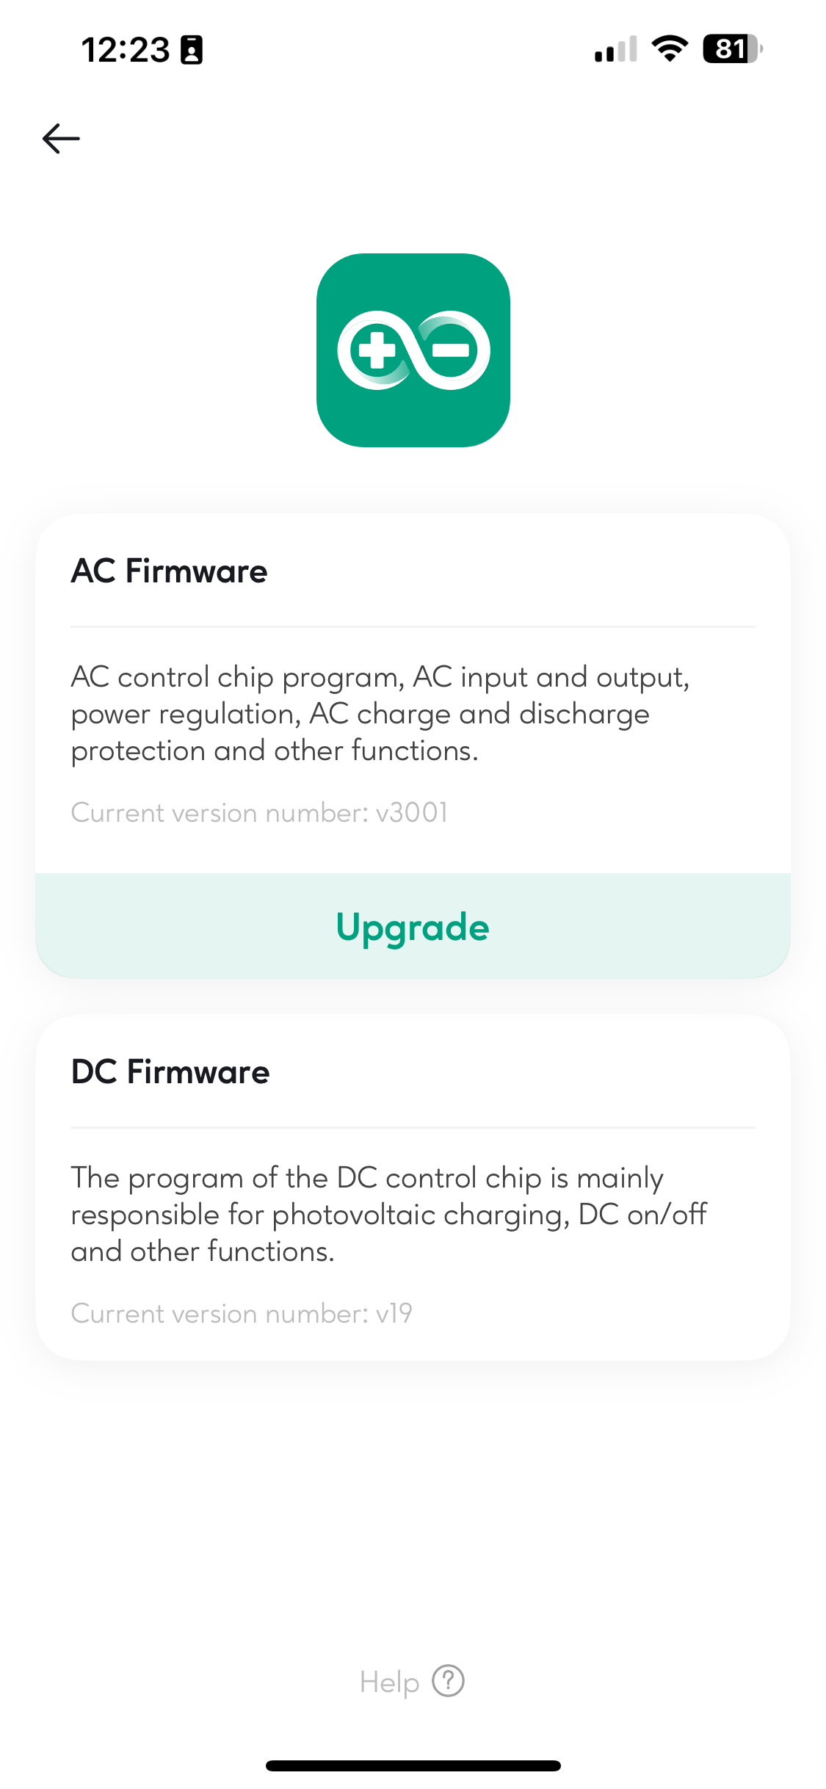The image size is (826, 1789).
Task: Tap the DC control chip description text
Action: tap(389, 1215)
